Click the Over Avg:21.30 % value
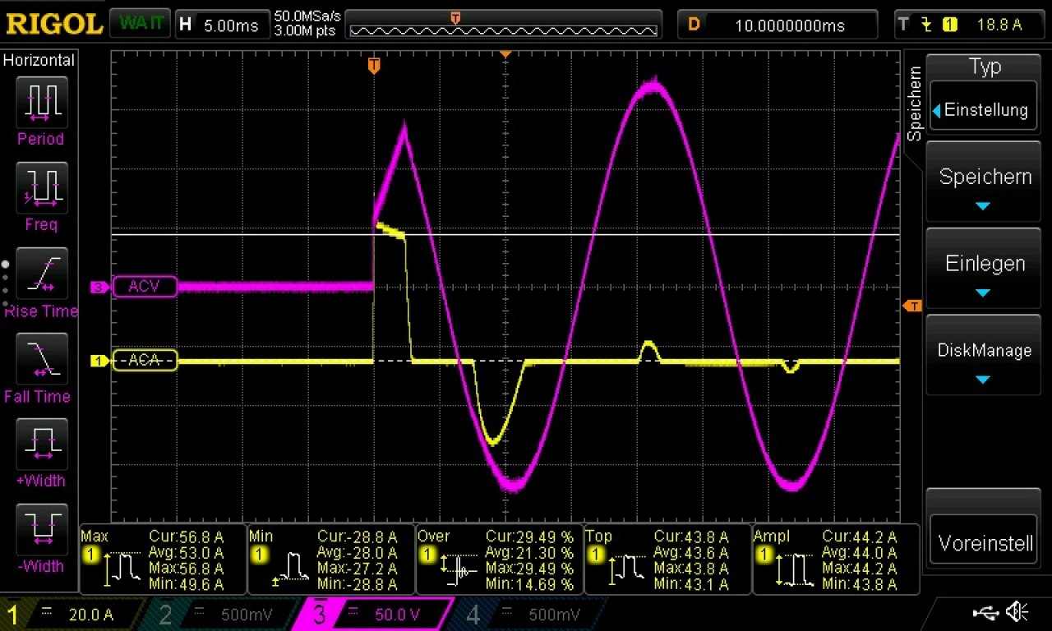The height and width of the screenshot is (631, 1052). click(529, 553)
